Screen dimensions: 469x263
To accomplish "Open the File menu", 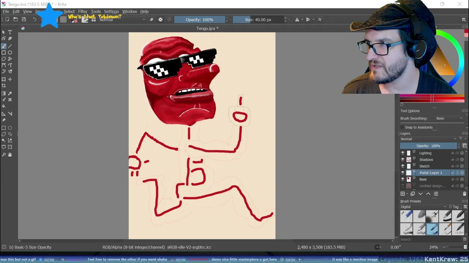I will 6,11.
